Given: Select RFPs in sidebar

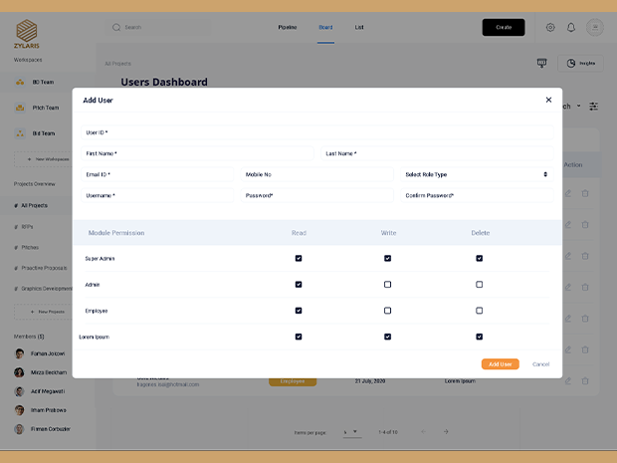Looking at the screenshot, I should point(27,227).
